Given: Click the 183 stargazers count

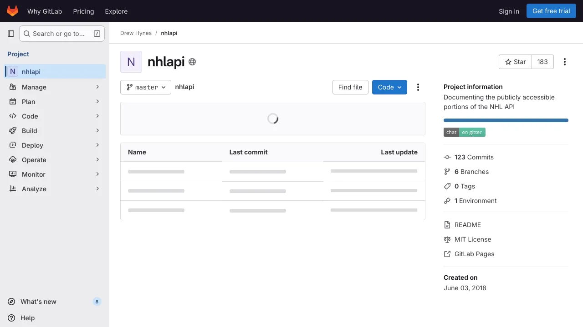Looking at the screenshot, I should [542, 62].
